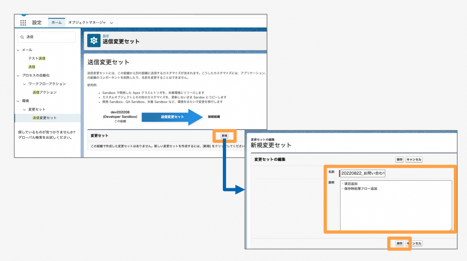
Task: Click the dev202208 (Developer Sandbox) label
Action: coord(120,115)
